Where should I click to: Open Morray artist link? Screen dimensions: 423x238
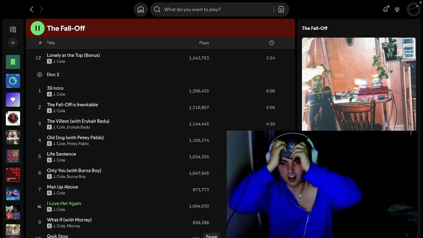(x=73, y=226)
